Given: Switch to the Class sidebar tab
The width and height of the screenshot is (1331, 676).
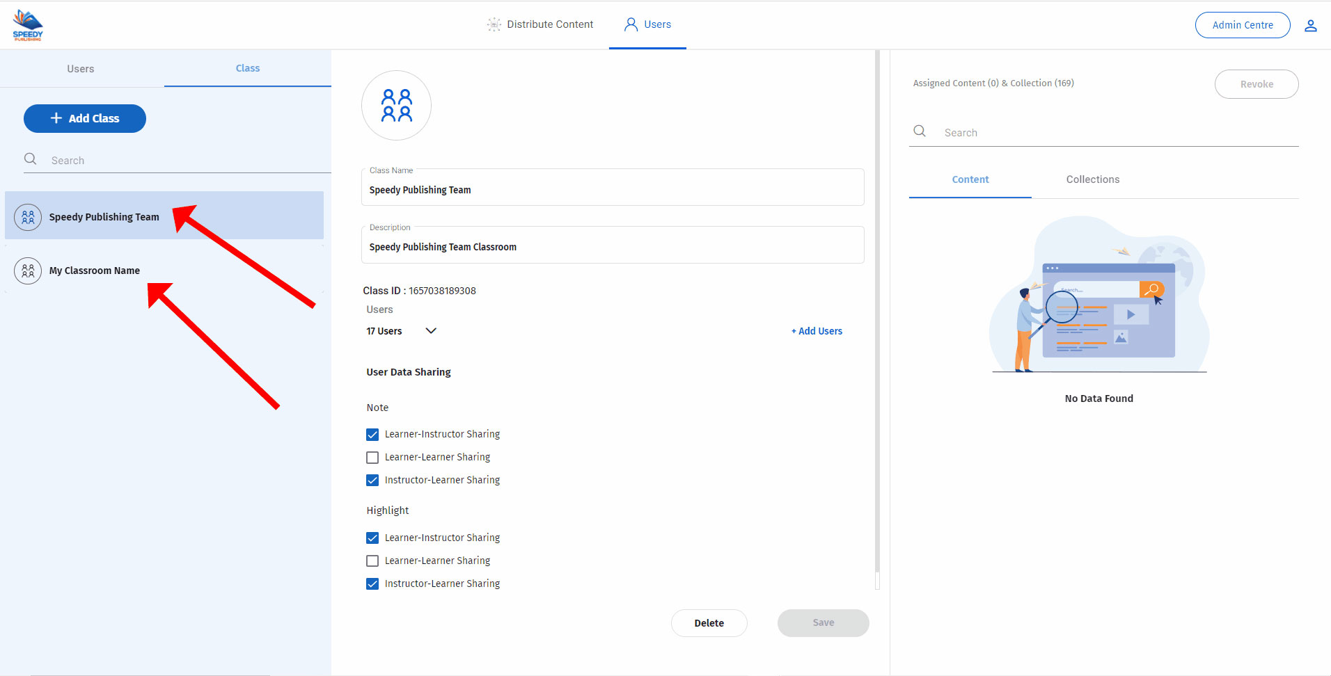Looking at the screenshot, I should [x=248, y=68].
